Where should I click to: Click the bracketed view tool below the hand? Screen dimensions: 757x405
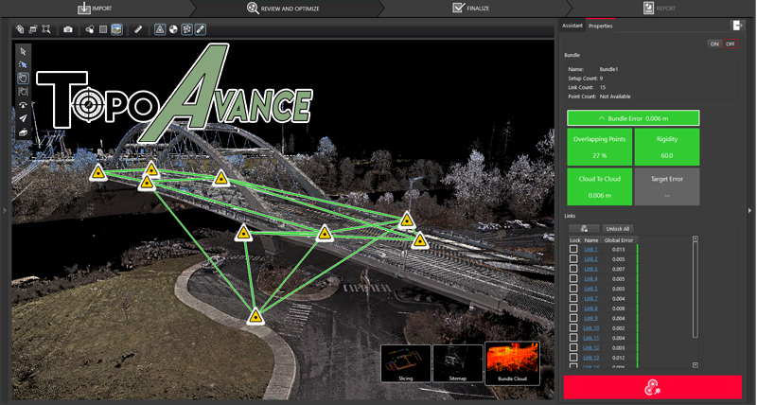pyautogui.click(x=23, y=91)
